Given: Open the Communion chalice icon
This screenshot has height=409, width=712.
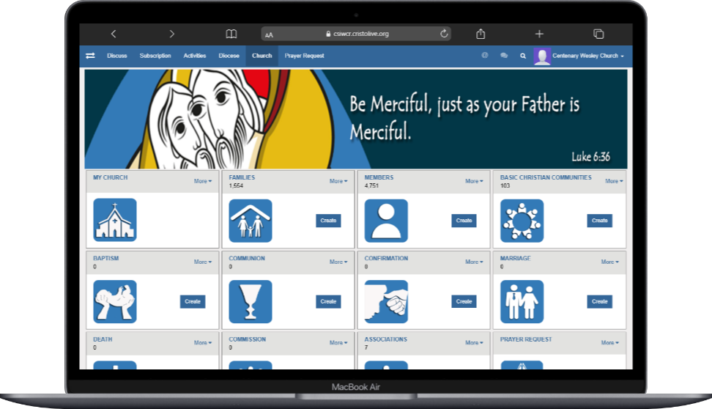Looking at the screenshot, I should coord(250,301).
